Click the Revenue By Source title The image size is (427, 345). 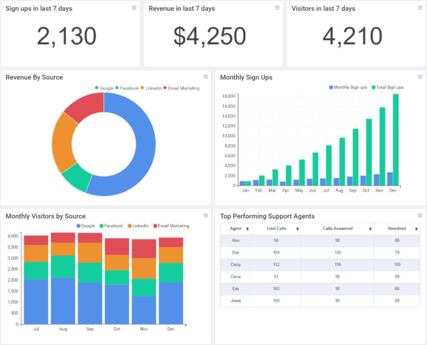[34, 77]
